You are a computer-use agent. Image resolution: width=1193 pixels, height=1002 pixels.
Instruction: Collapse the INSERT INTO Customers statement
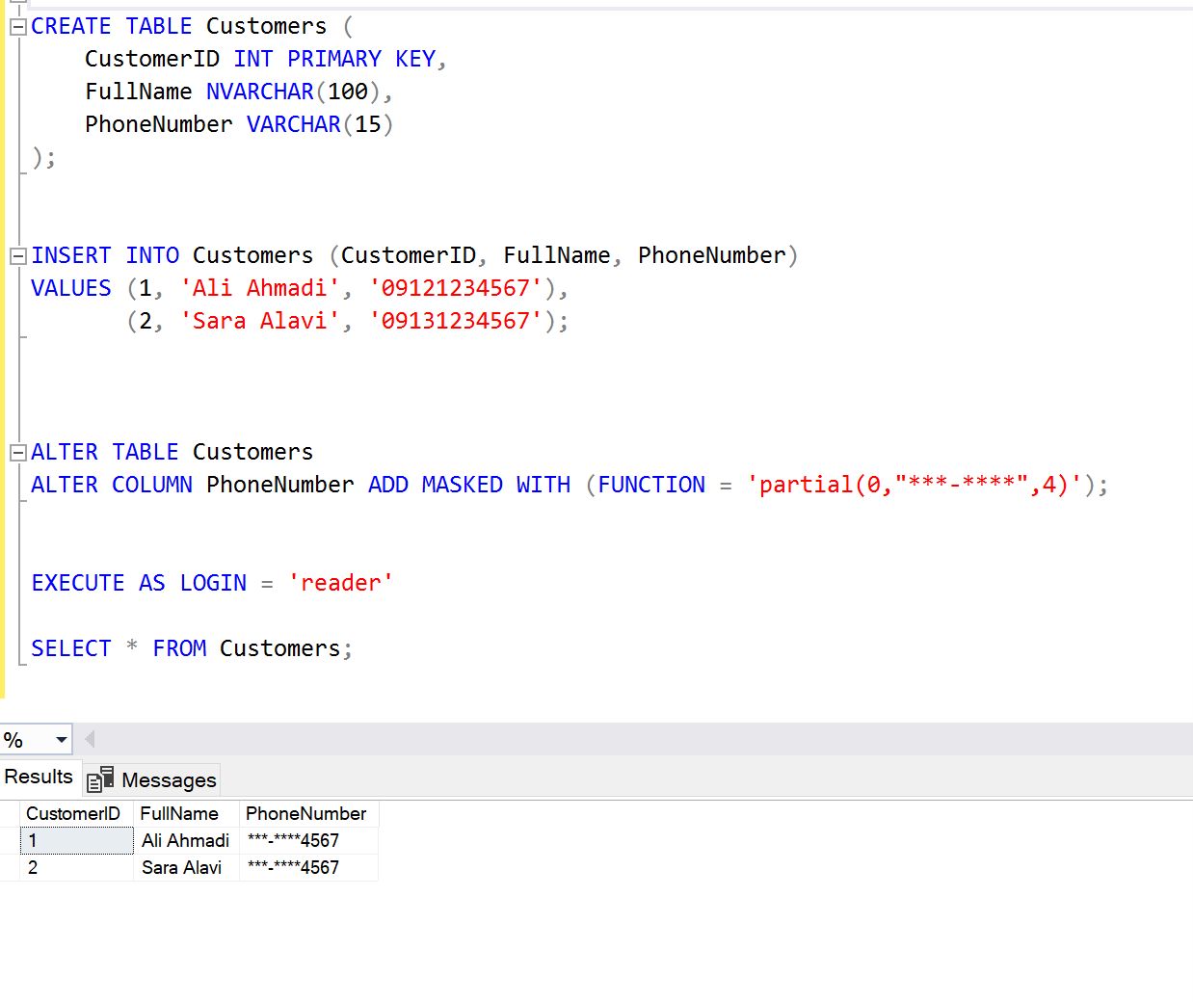pyautogui.click(x=17, y=256)
